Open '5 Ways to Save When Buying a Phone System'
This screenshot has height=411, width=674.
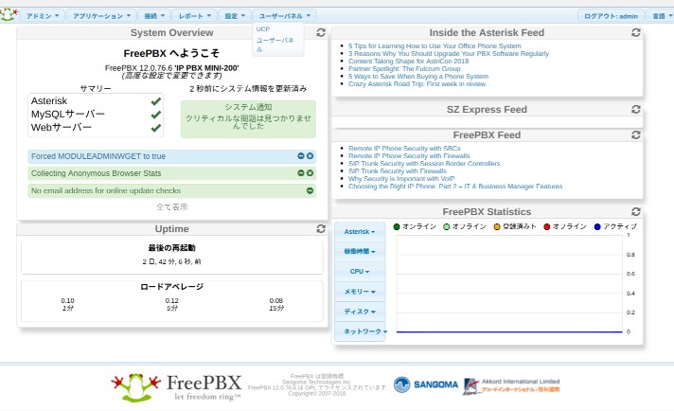coord(418,76)
